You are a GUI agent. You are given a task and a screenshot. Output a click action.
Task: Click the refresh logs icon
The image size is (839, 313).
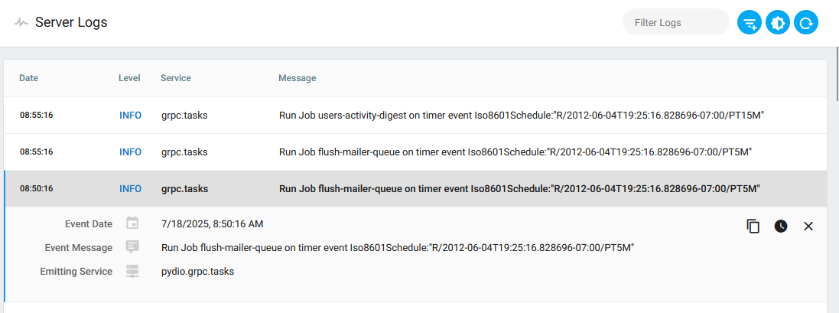pos(806,23)
